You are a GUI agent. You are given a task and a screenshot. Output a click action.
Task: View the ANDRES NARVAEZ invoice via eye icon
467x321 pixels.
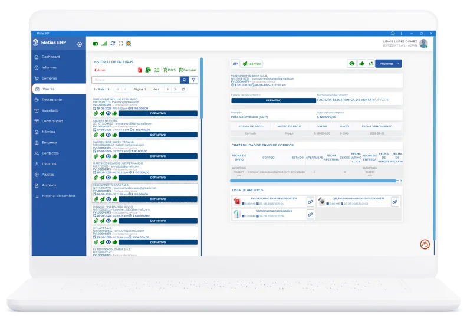click(108, 135)
